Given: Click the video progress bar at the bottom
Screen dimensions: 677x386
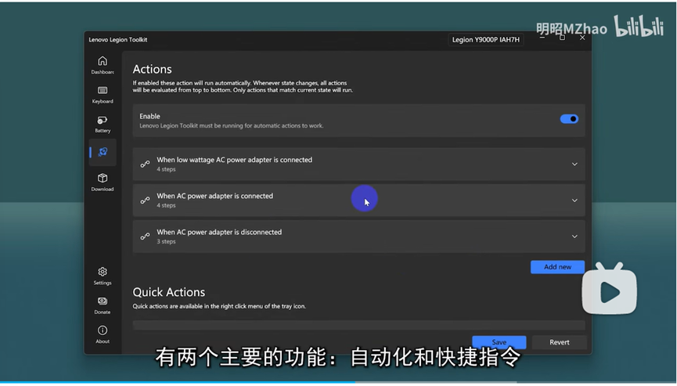Looking at the screenshot, I should 338,382.
